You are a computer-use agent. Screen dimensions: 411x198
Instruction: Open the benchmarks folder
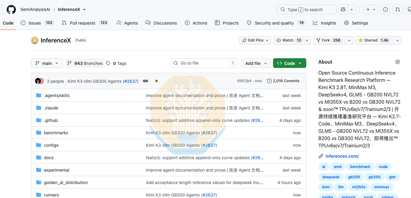[56, 133]
